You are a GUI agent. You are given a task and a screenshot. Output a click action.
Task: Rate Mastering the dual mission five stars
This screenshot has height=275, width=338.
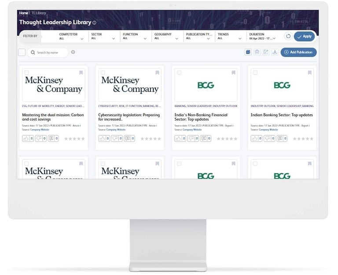(83, 139)
